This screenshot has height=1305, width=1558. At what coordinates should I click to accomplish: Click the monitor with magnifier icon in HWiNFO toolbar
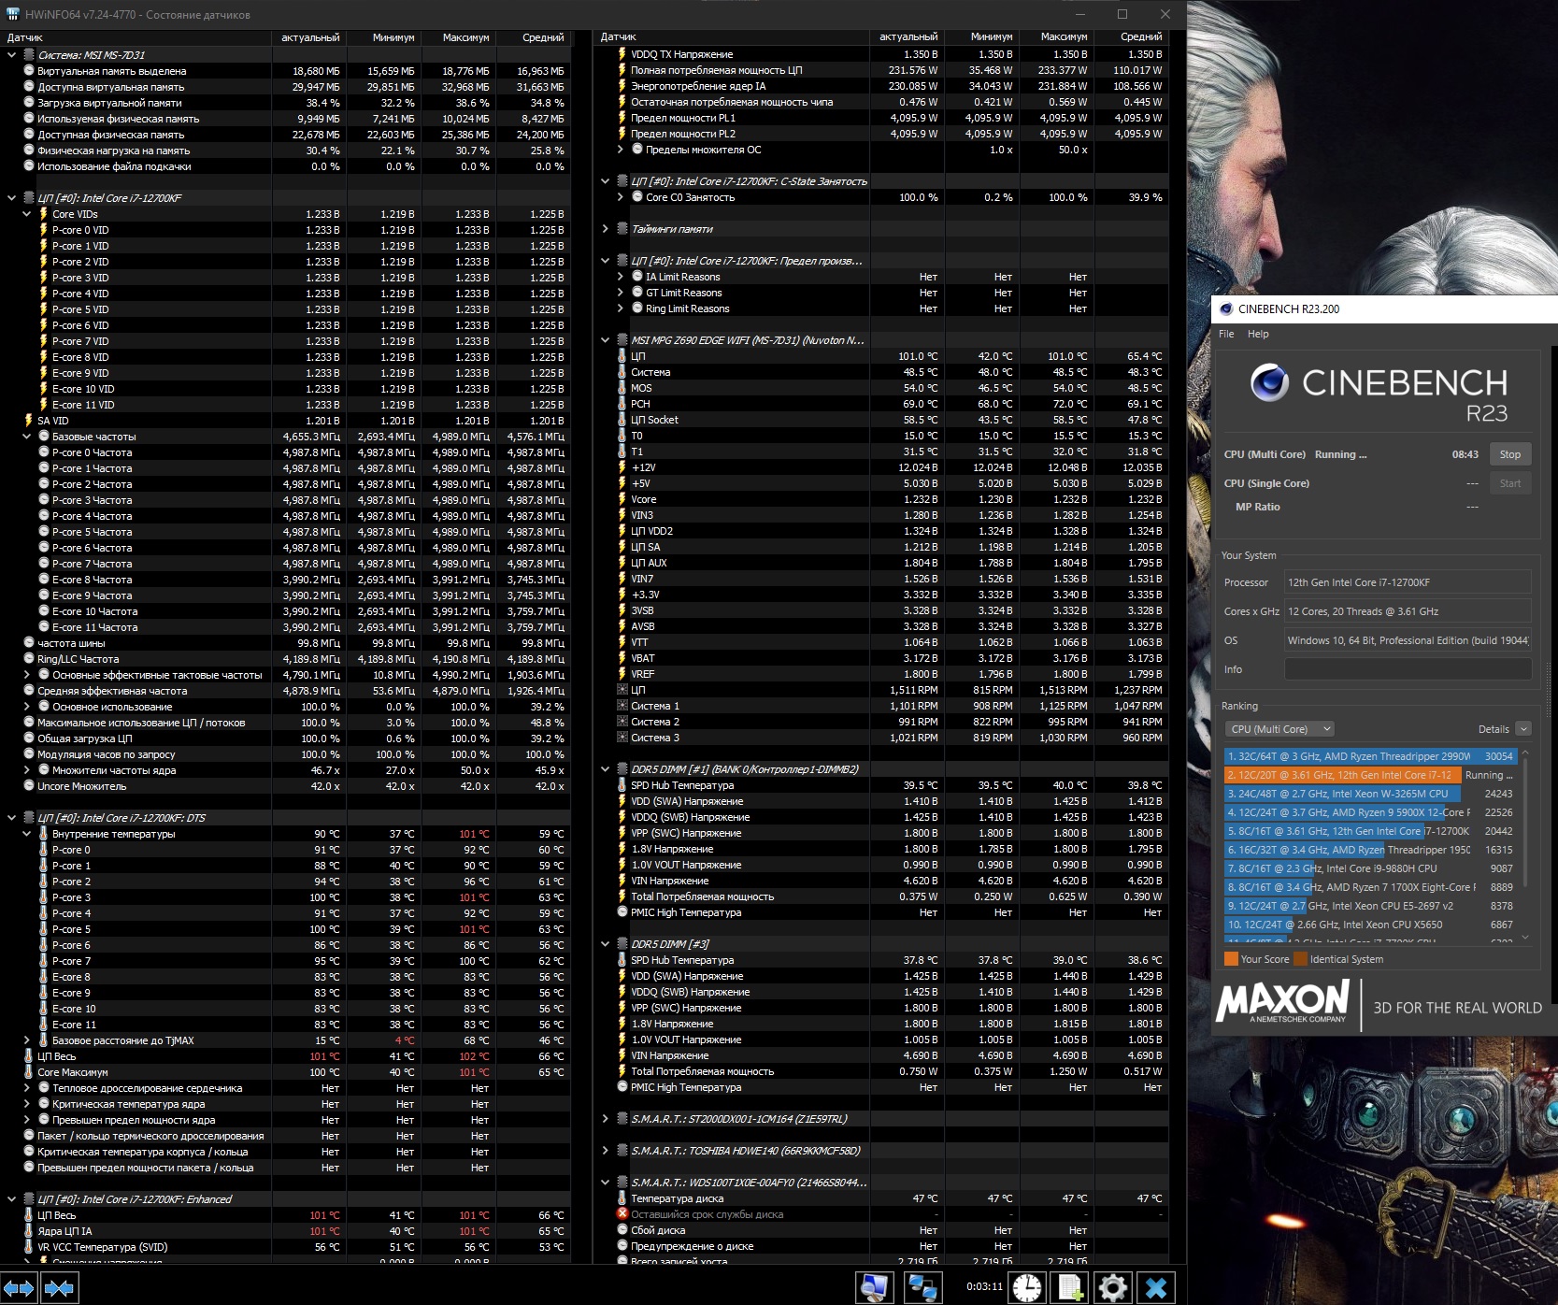[x=874, y=1288]
